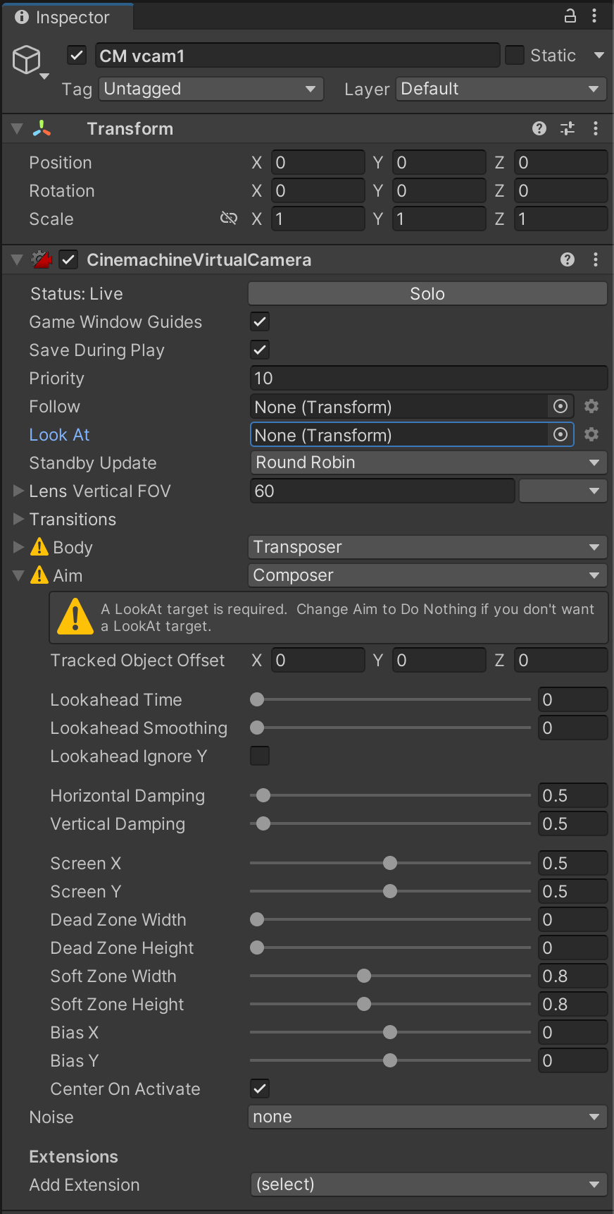Open the Lens FOV presets dropdown
The image size is (614, 1214).
pyautogui.click(x=563, y=491)
